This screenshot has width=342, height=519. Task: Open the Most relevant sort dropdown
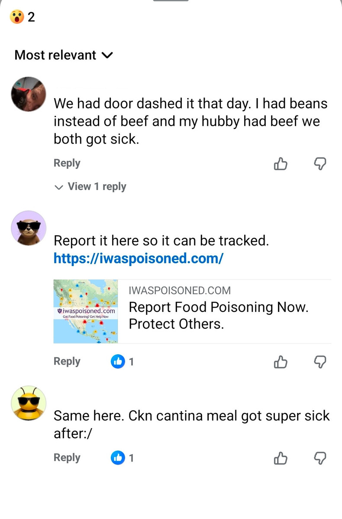(x=64, y=55)
